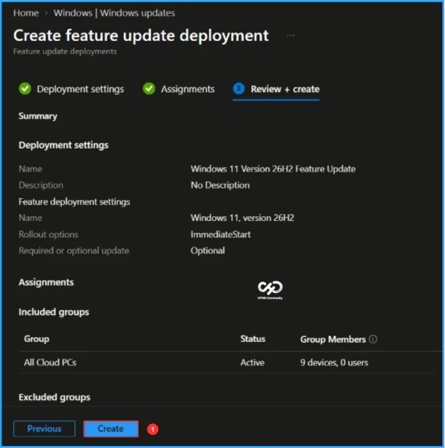445x448 pixels.
Task: Open the Windows | Windows updates breadcrumb
Action: pos(114,13)
